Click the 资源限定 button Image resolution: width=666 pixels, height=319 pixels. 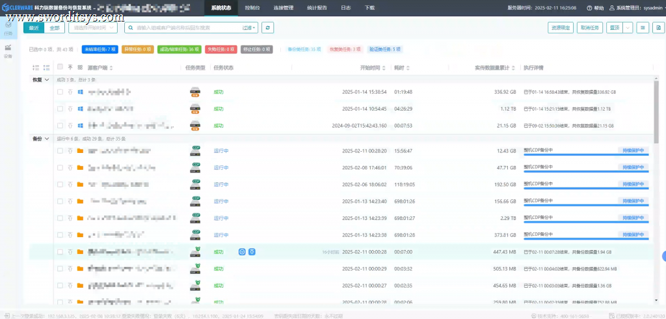pyautogui.click(x=561, y=27)
